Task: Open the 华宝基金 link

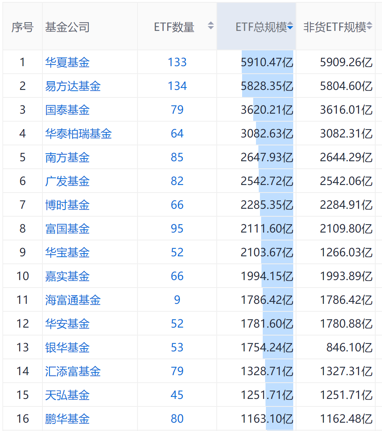Action: [67, 252]
